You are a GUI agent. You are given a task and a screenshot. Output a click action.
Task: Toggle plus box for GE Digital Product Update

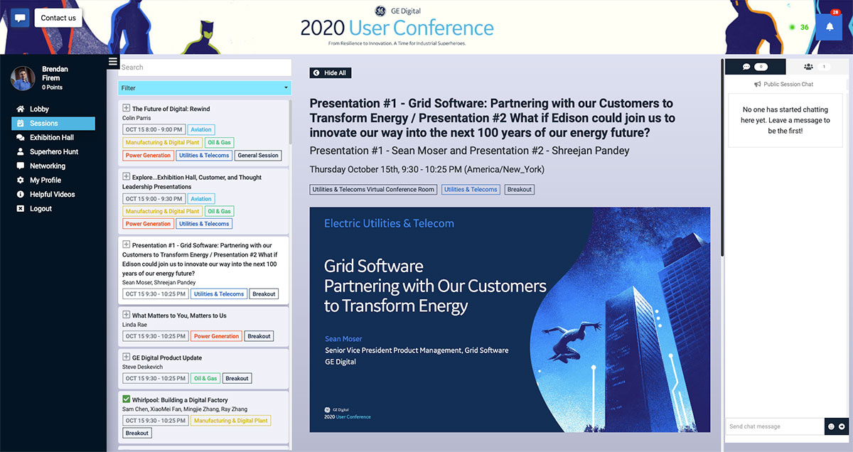click(127, 357)
